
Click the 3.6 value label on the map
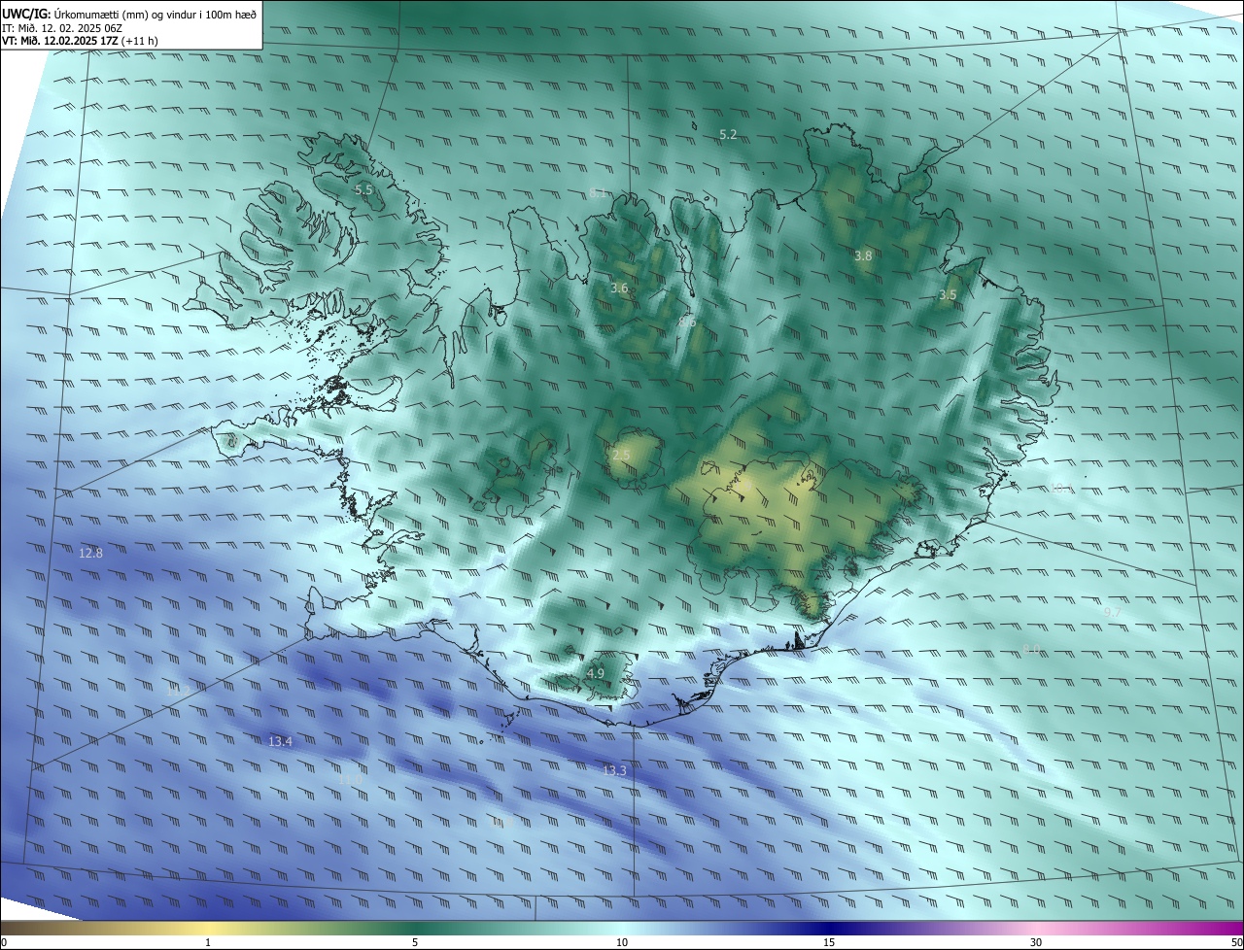click(619, 288)
